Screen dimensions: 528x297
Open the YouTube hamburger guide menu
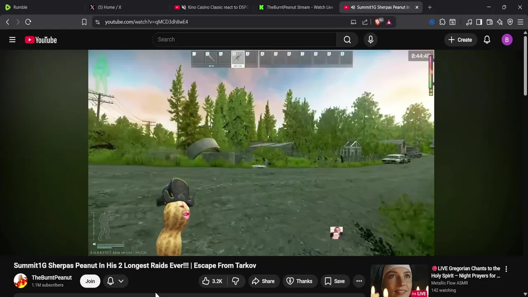tap(12, 40)
